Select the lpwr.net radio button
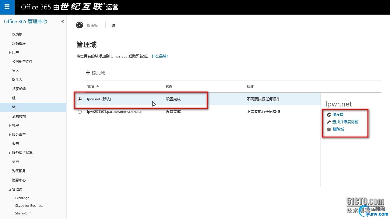The width and height of the screenshot is (390, 219). click(80, 99)
